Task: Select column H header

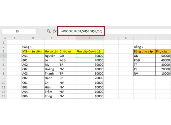Action: click(x=144, y=38)
